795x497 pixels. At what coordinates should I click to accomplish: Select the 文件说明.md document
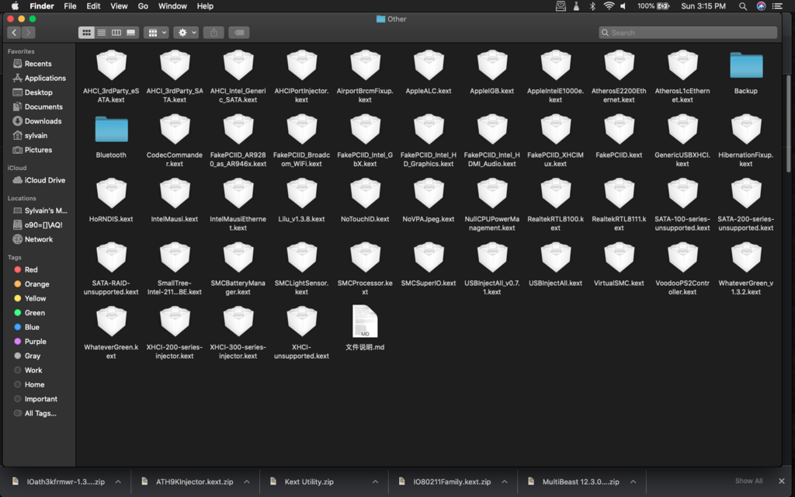[x=365, y=321]
